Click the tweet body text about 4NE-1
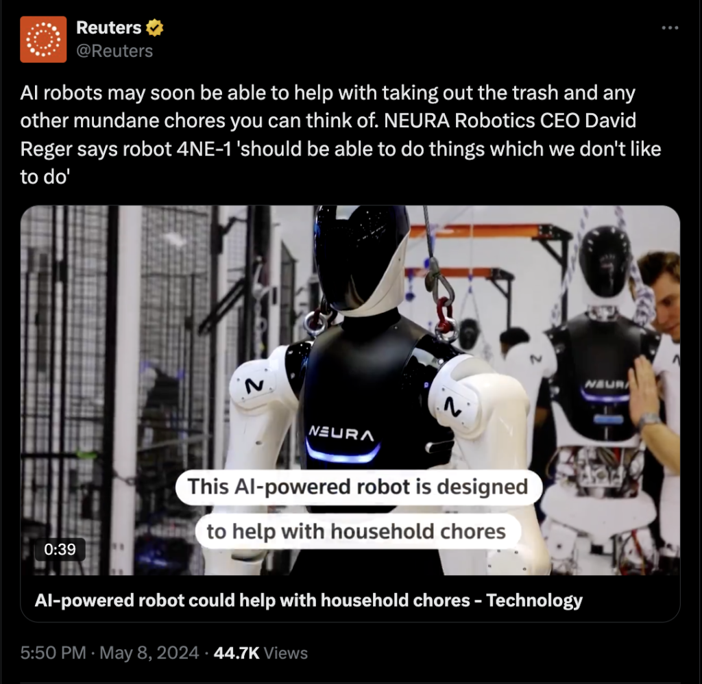This screenshot has height=684, width=702. [340, 135]
